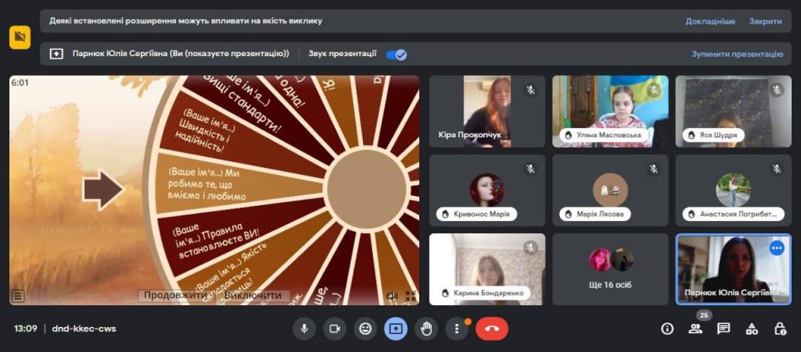Raise your hand

coord(426,329)
